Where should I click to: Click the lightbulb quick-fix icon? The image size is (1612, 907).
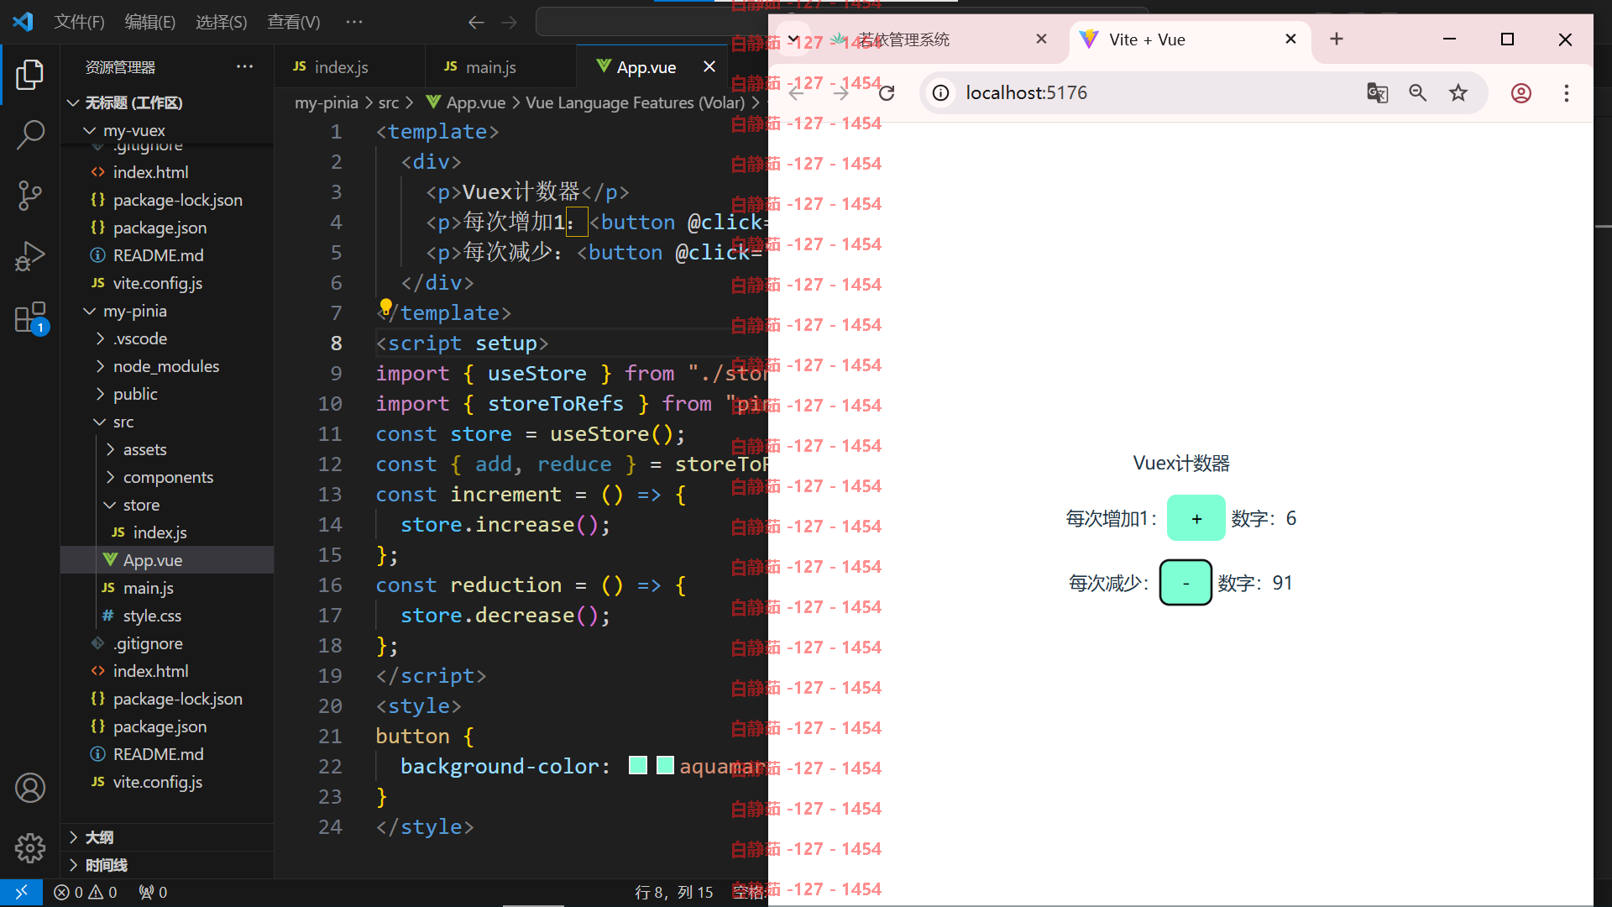point(385,307)
